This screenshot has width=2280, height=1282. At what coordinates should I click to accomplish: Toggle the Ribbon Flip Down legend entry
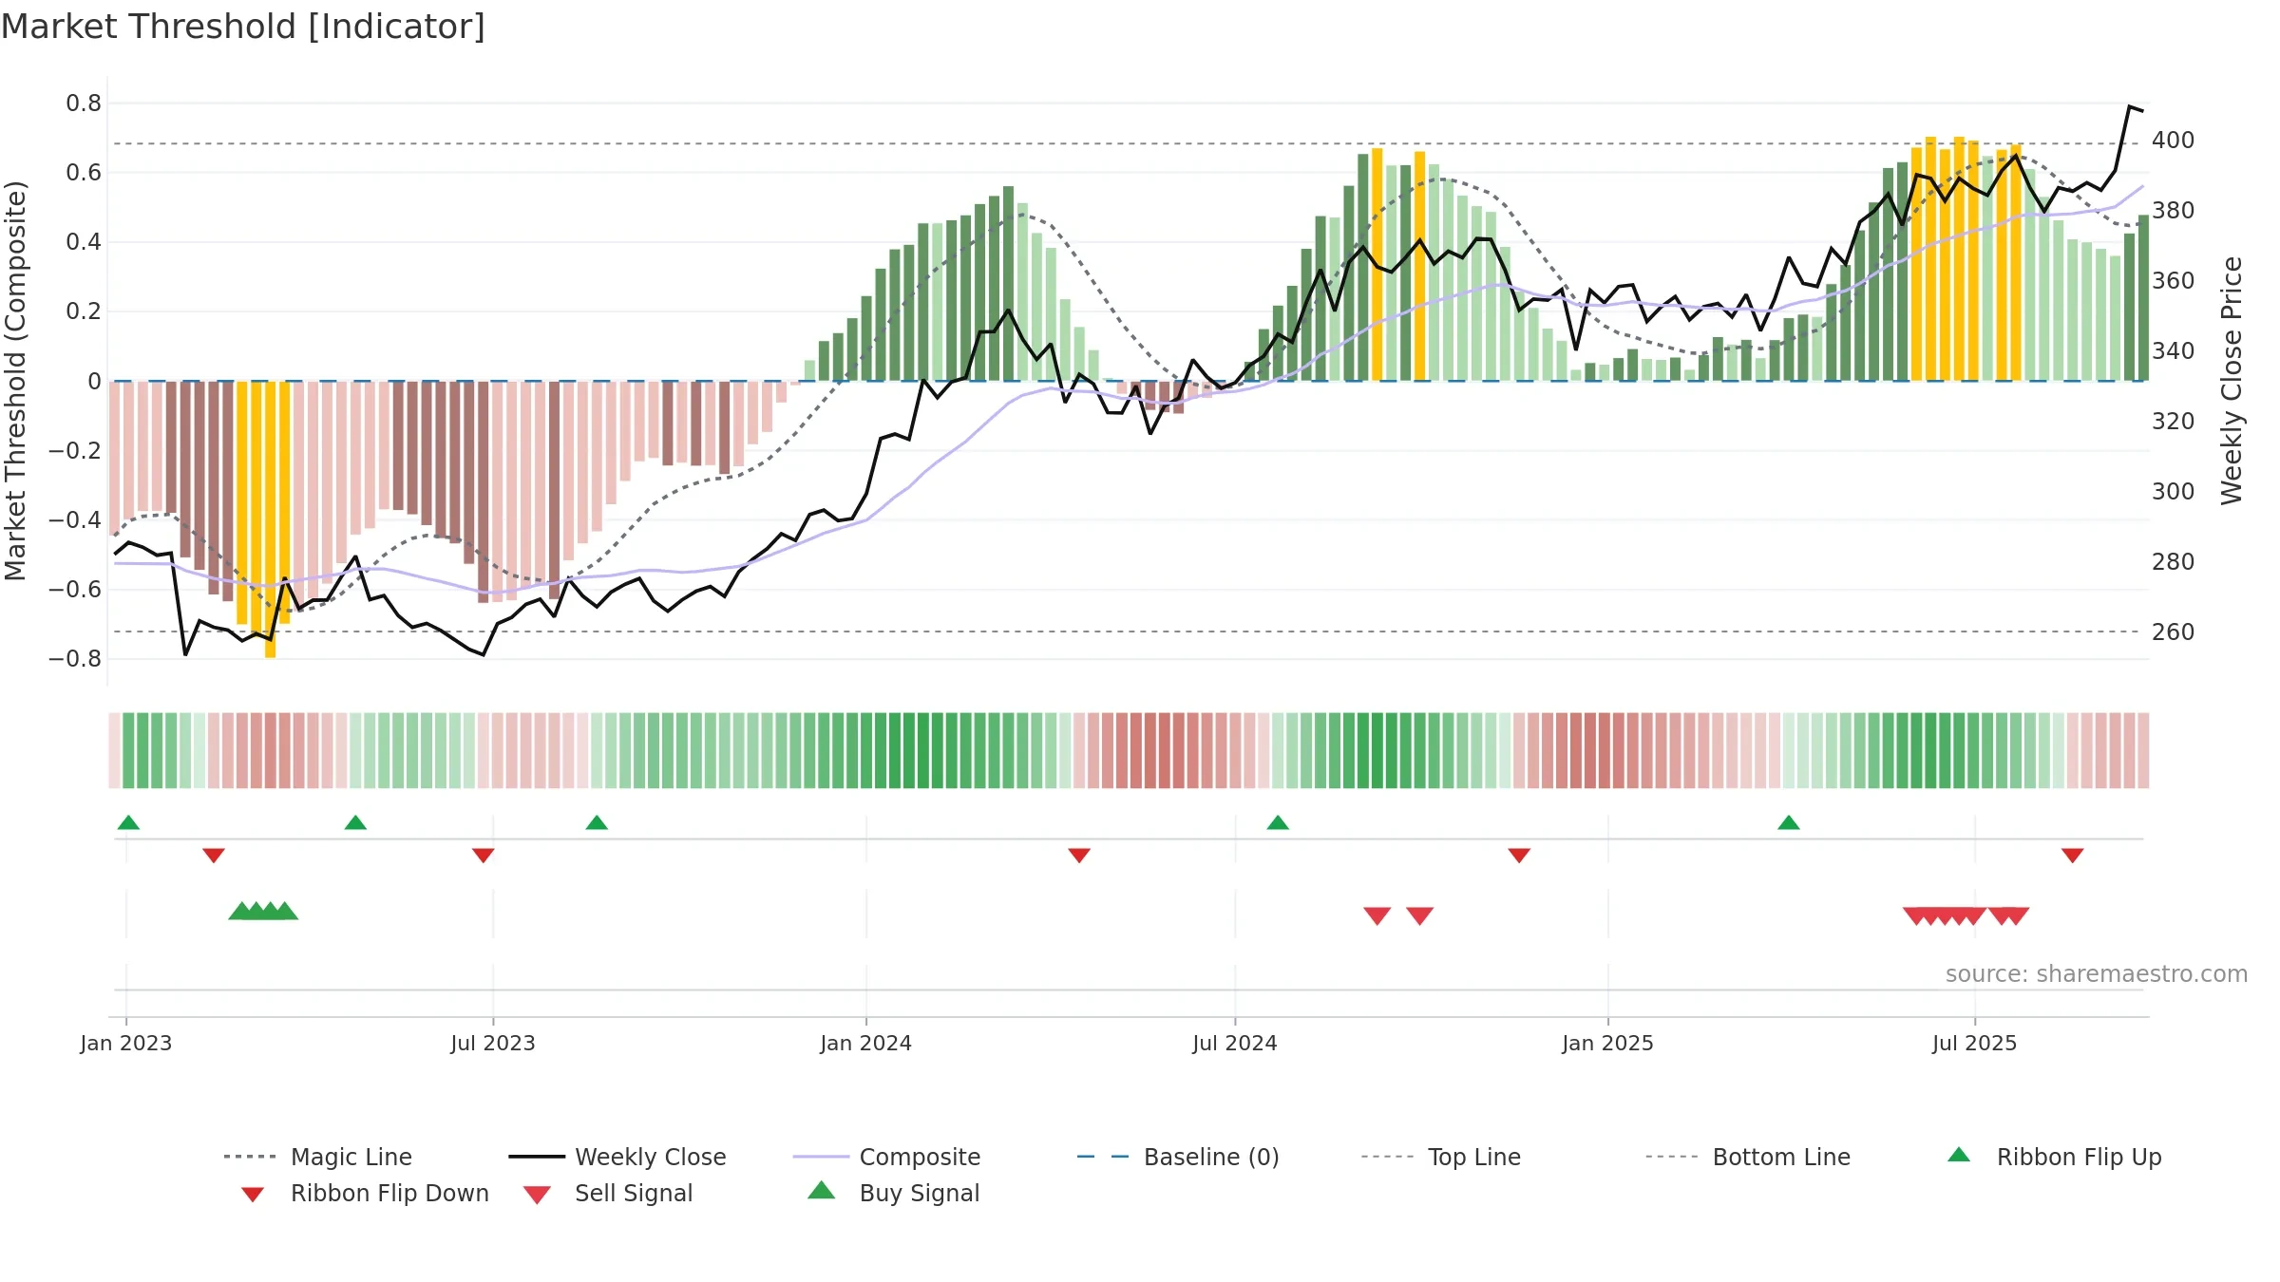pos(365,1193)
